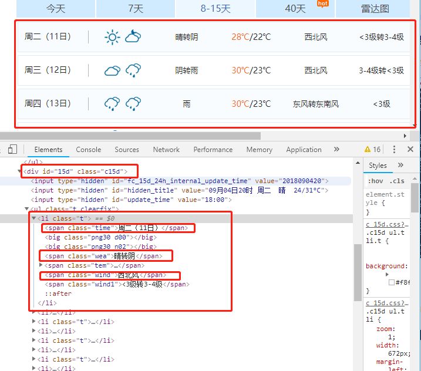Select the 8-15天 forecast tab

(215, 9)
